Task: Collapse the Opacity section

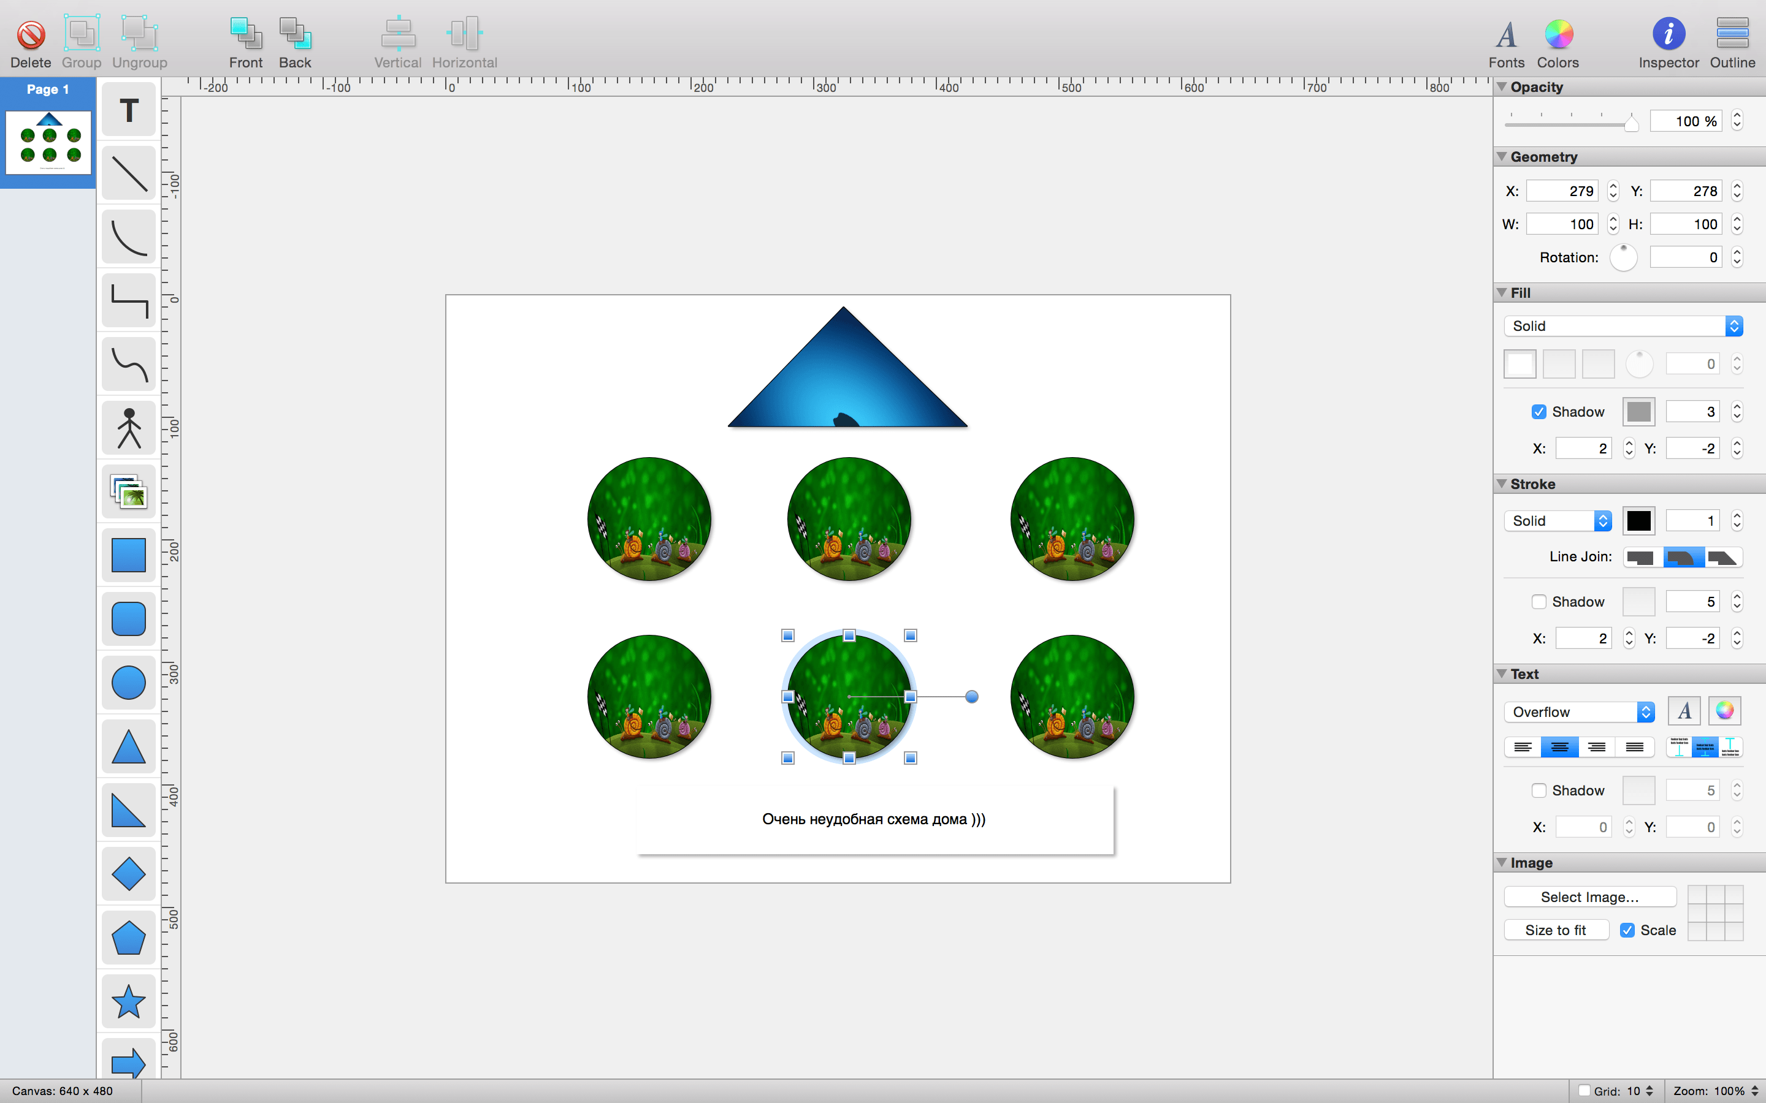Action: pos(1502,87)
